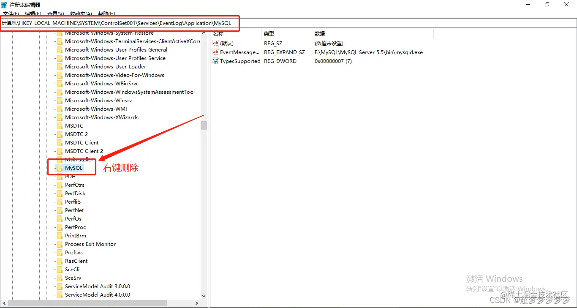Click the "0x00000007 (7)" data cell
This screenshot has width=577, height=308.
[333, 61]
